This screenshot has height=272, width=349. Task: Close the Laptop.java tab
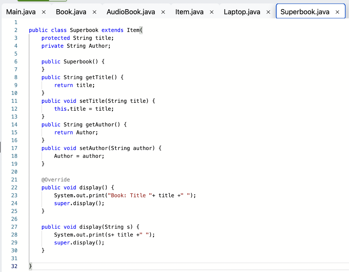click(x=268, y=11)
